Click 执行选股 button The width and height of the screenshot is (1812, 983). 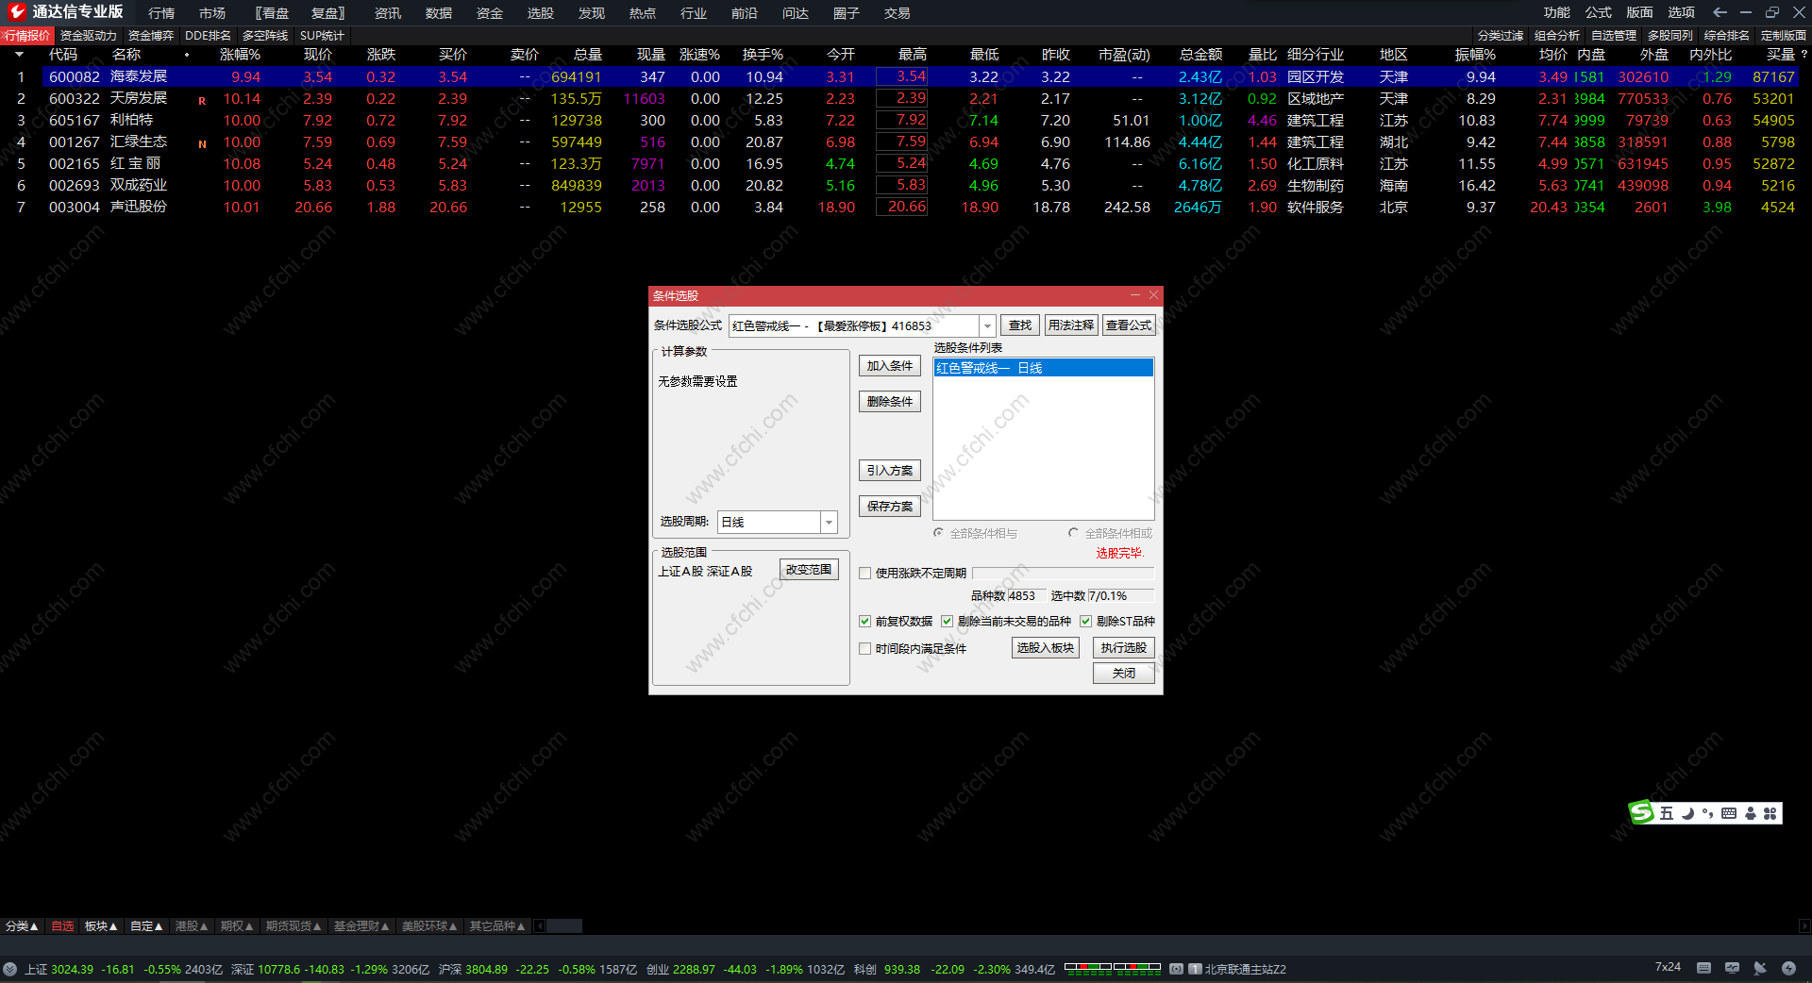1123,648
